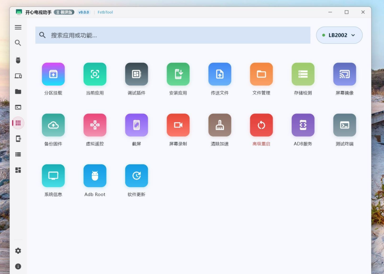Viewport: 384px width, 274px height.
Task: Open the ADB服务 tool
Action: (x=303, y=125)
